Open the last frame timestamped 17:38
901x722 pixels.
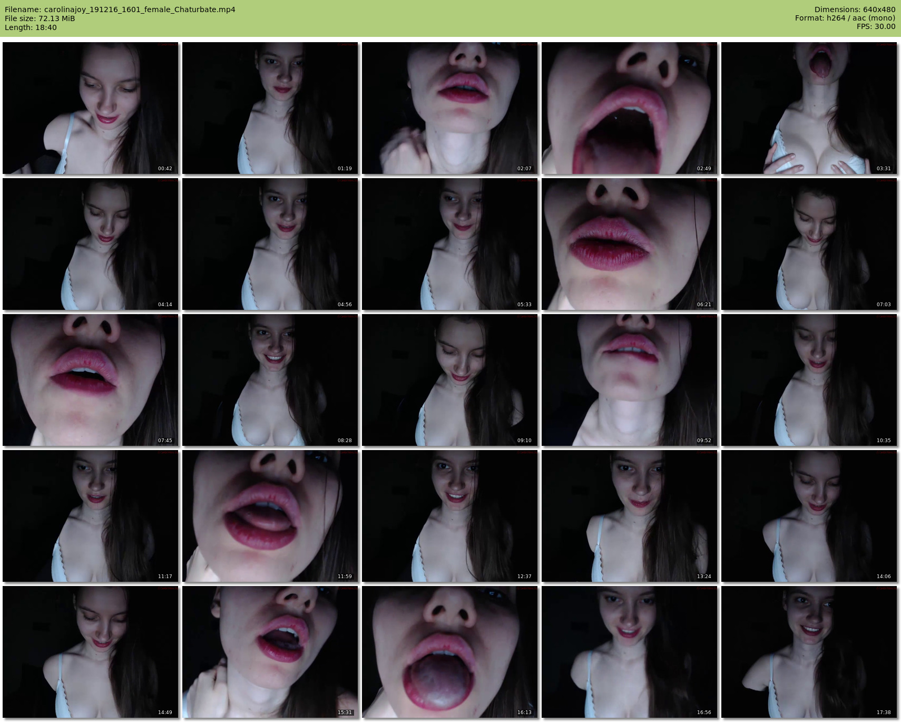tap(809, 652)
